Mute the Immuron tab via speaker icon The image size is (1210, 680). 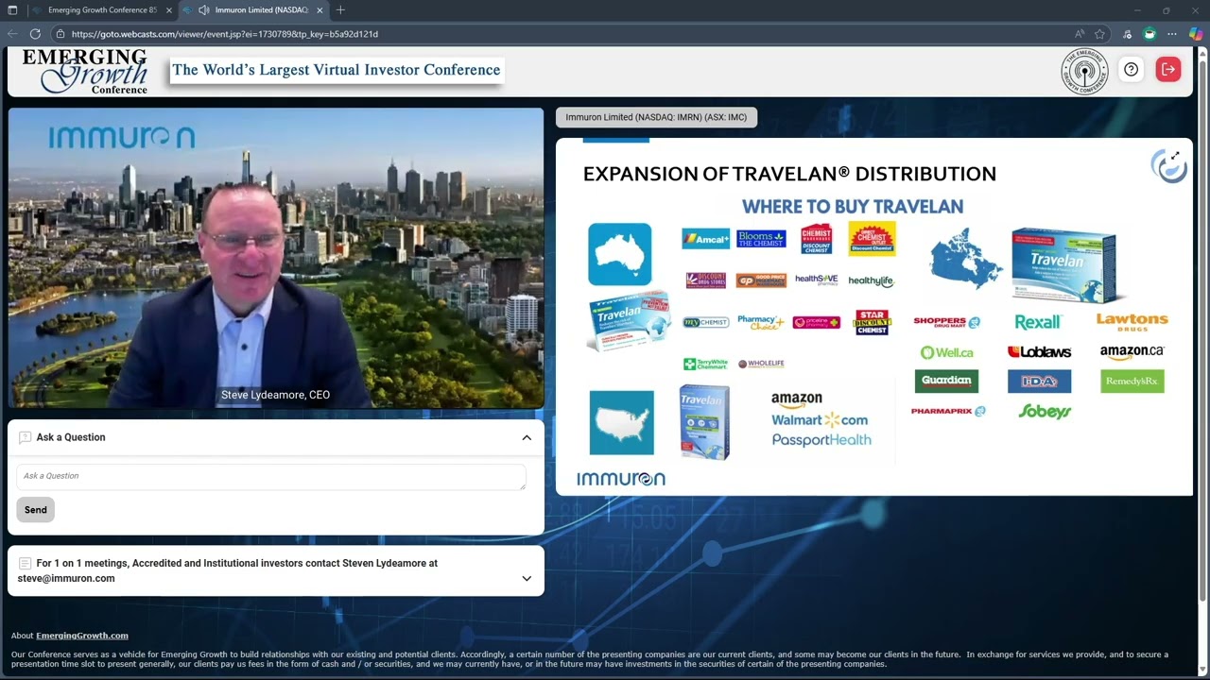pyautogui.click(x=203, y=10)
